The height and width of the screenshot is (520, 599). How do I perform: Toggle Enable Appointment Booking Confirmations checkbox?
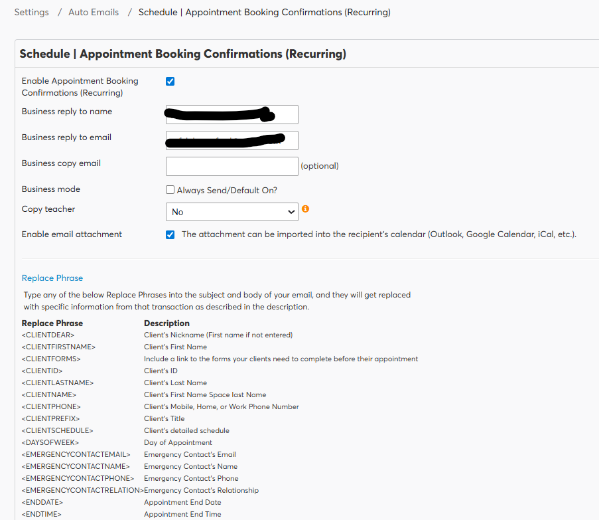170,81
